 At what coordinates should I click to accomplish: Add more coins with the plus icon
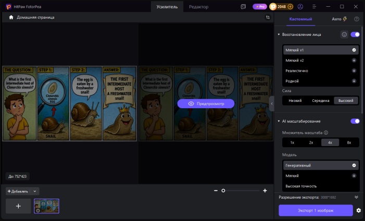[290, 7]
